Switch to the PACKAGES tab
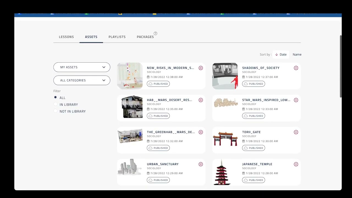Image resolution: width=352 pixels, height=198 pixels. [145, 37]
